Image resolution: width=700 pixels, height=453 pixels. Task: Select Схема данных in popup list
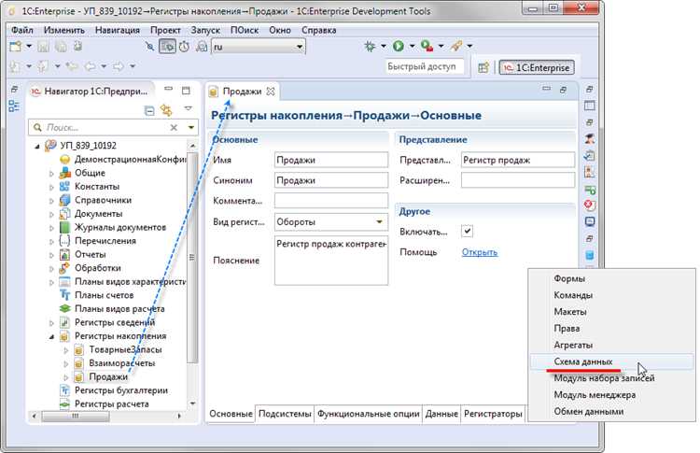point(611,361)
